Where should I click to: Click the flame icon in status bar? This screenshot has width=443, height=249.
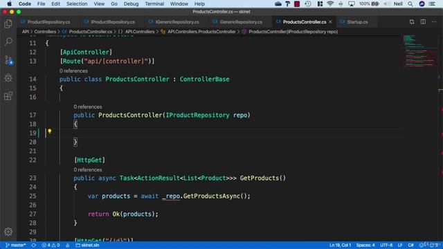point(68,245)
